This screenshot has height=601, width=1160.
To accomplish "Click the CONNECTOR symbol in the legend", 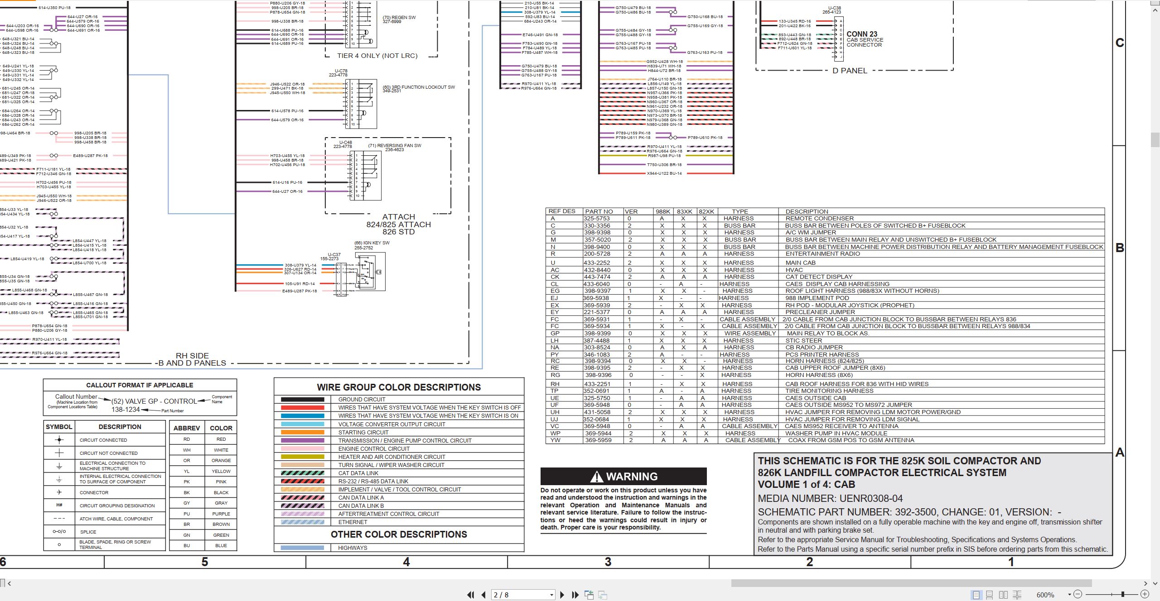I will pyautogui.click(x=59, y=492).
